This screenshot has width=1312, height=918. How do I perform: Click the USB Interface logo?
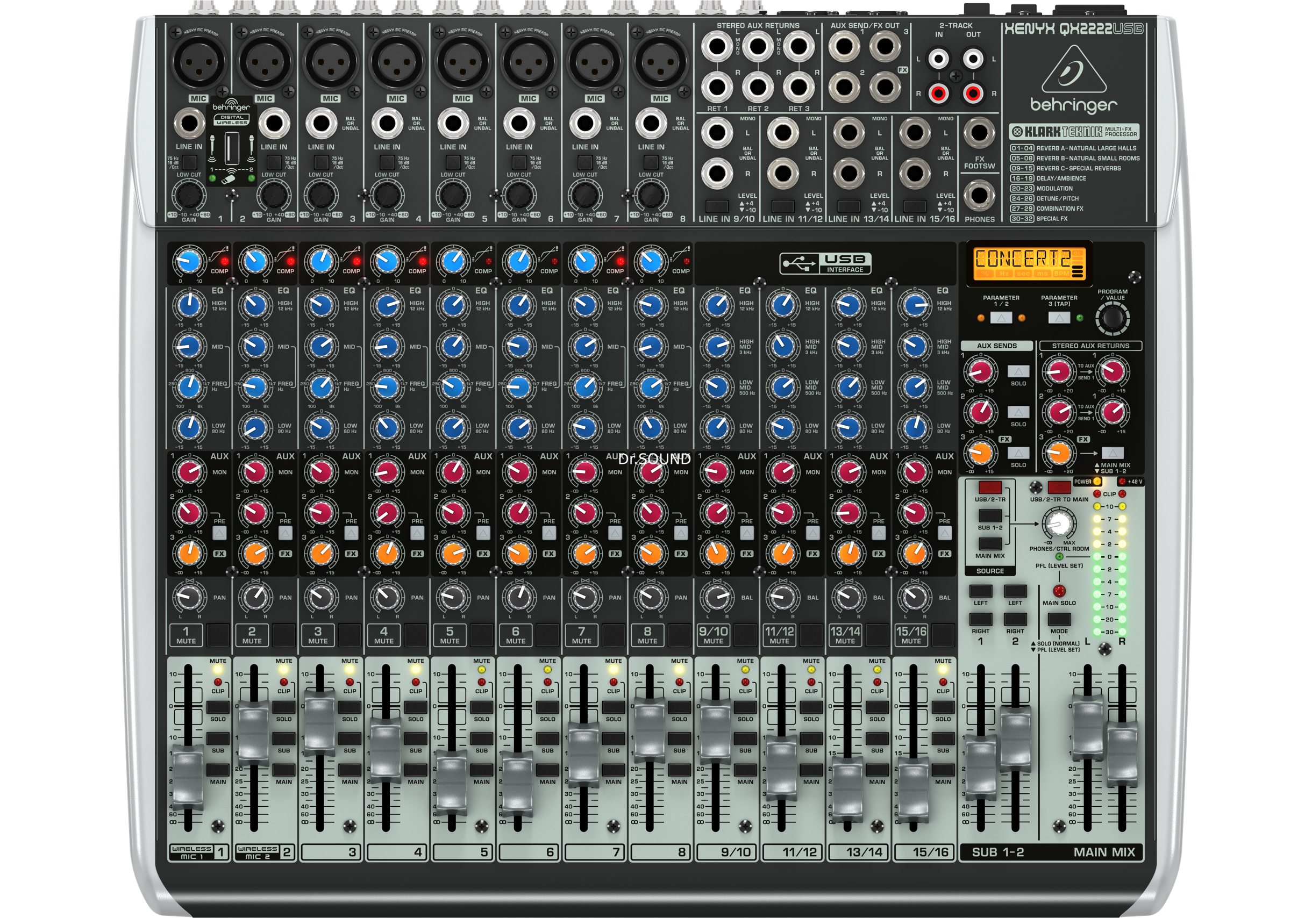coord(825,263)
